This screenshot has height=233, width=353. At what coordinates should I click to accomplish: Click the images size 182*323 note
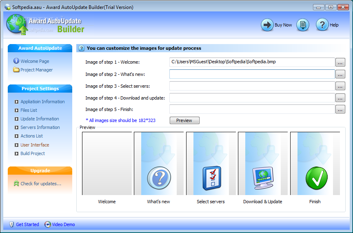coord(120,120)
